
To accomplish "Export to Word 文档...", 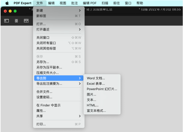I will (102, 78).
